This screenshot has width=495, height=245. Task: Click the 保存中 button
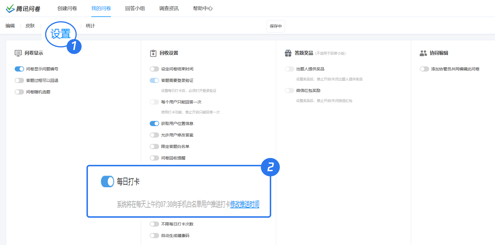point(276,26)
